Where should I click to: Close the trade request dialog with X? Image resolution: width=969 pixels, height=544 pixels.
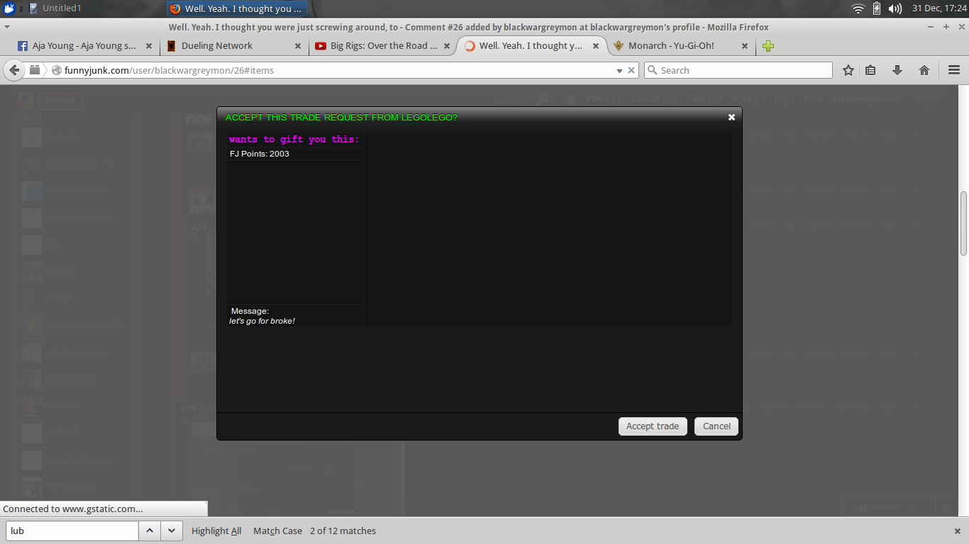pos(731,118)
